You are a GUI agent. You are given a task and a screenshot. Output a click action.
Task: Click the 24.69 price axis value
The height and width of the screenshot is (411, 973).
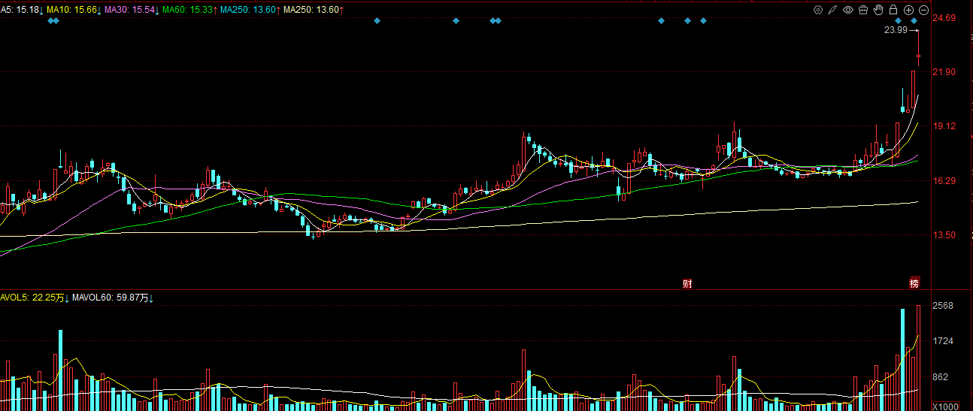pos(944,18)
